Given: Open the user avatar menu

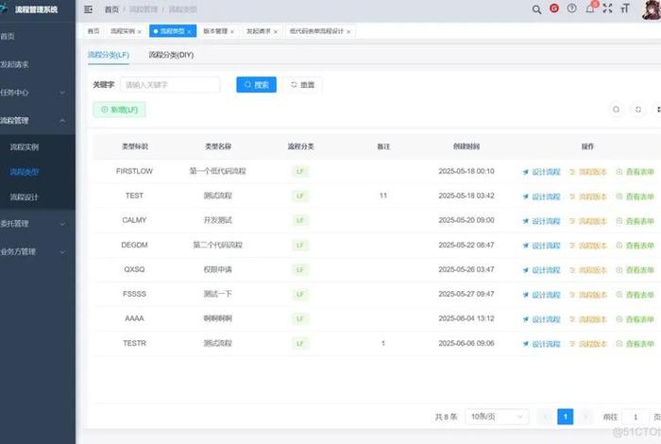Looking at the screenshot, I should click(652, 9).
